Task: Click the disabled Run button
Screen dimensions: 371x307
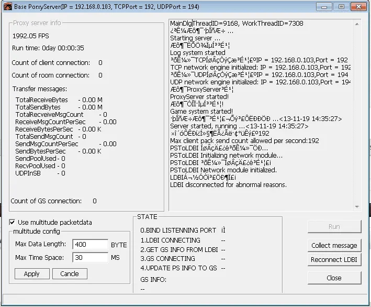Action: click(334, 227)
